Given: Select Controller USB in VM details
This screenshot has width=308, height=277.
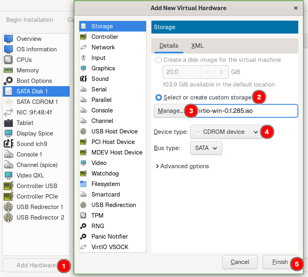Looking at the screenshot, I should 36,186.
